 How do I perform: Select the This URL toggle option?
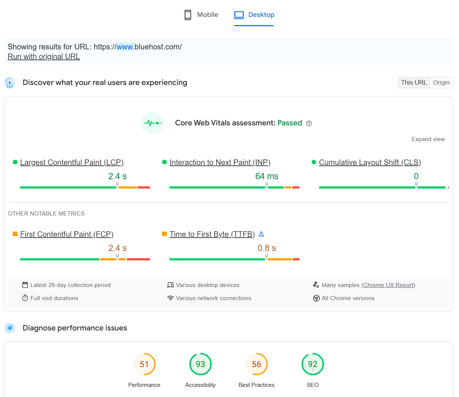coord(414,82)
